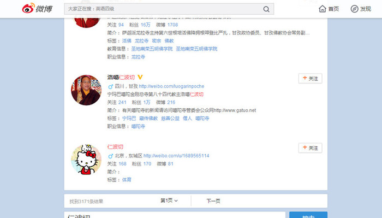This screenshot has width=382, height=218.
Task: Open the Hello Kitty avatar thumbnail
Action: (86, 160)
